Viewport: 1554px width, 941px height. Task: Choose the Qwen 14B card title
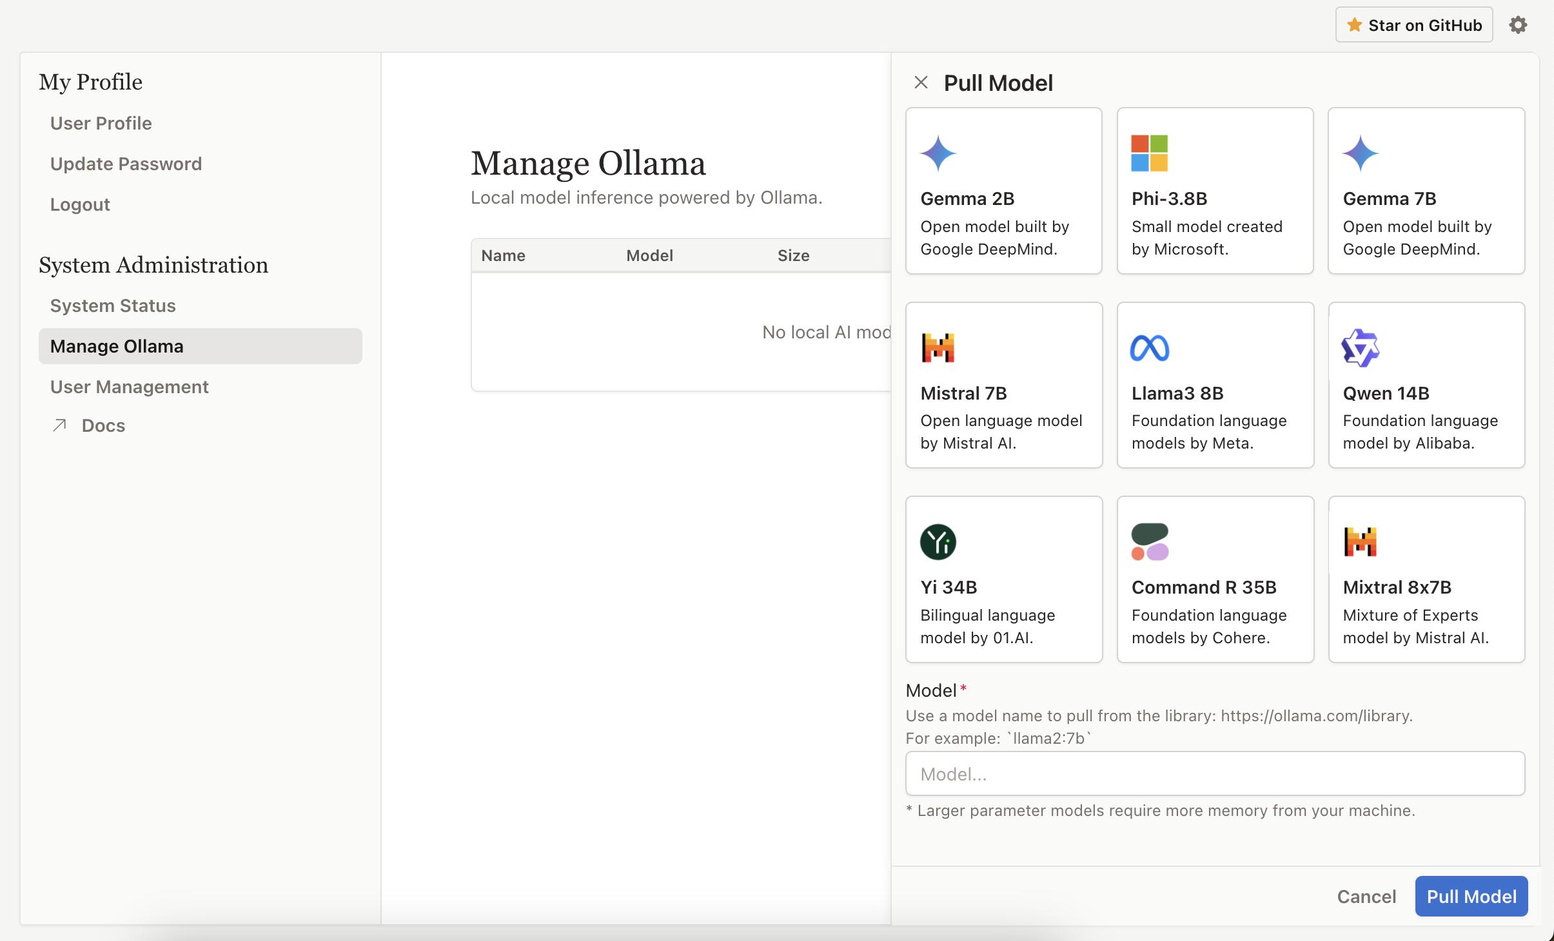tap(1386, 393)
